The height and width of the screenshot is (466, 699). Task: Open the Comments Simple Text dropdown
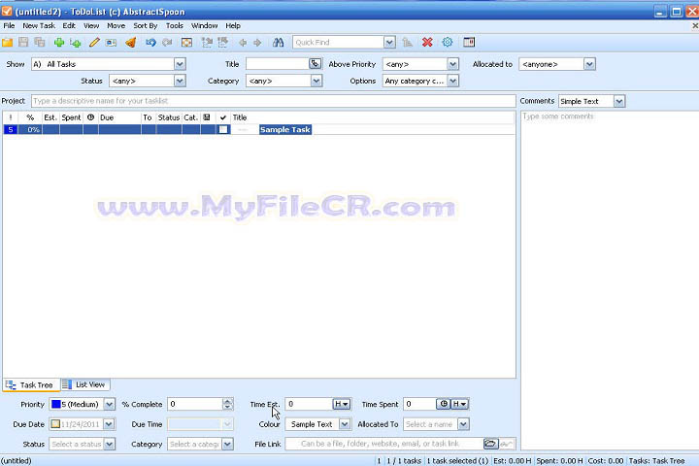click(618, 101)
